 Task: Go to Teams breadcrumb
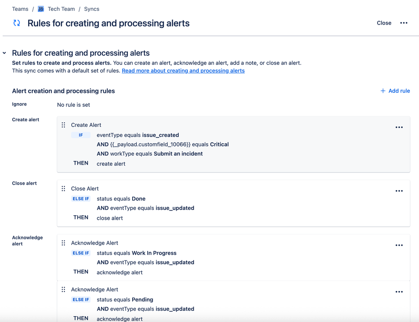pyautogui.click(x=20, y=9)
